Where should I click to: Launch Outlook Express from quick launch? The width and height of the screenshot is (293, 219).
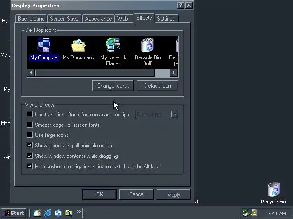(x=58, y=213)
